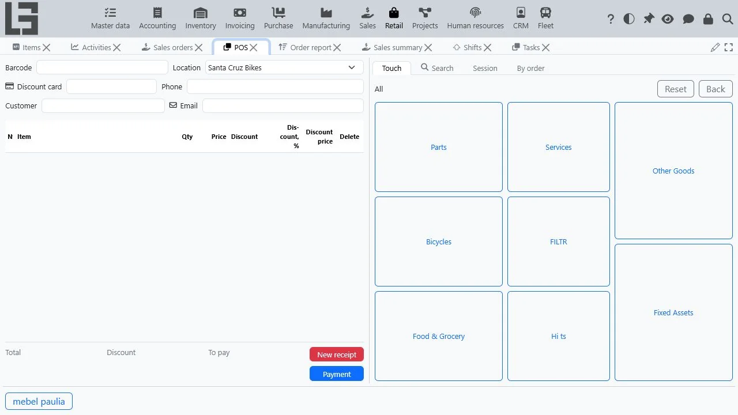
Task: Click the Reset button
Action: coord(676,89)
